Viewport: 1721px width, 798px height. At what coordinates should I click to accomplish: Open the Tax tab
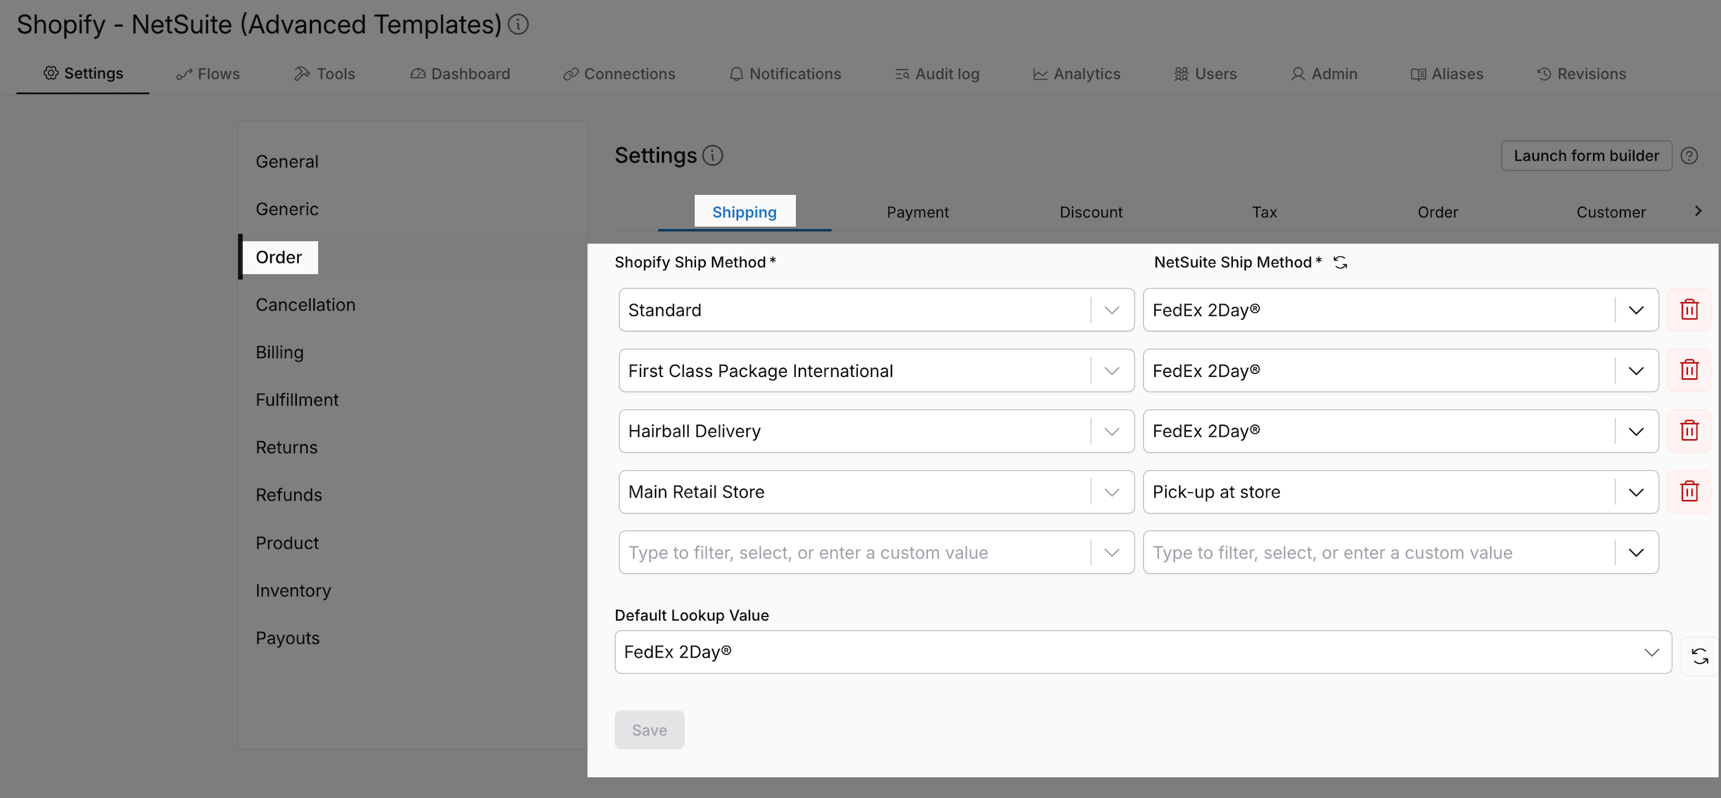pyautogui.click(x=1264, y=213)
